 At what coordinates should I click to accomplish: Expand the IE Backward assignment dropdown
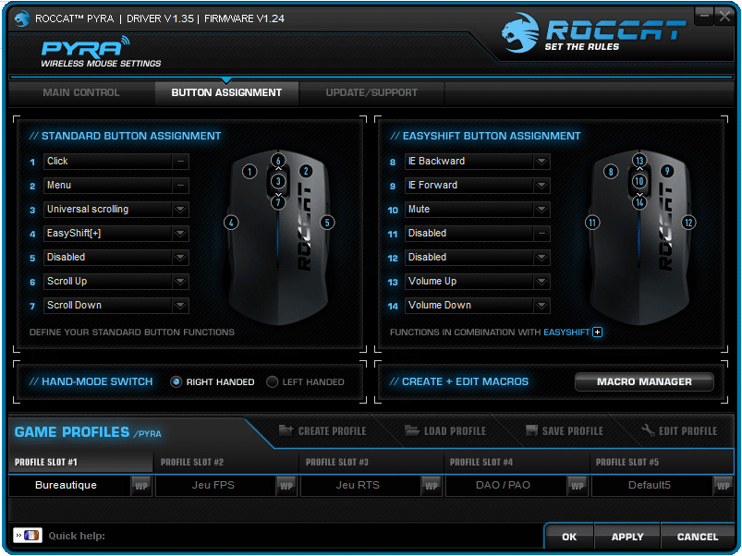541,162
